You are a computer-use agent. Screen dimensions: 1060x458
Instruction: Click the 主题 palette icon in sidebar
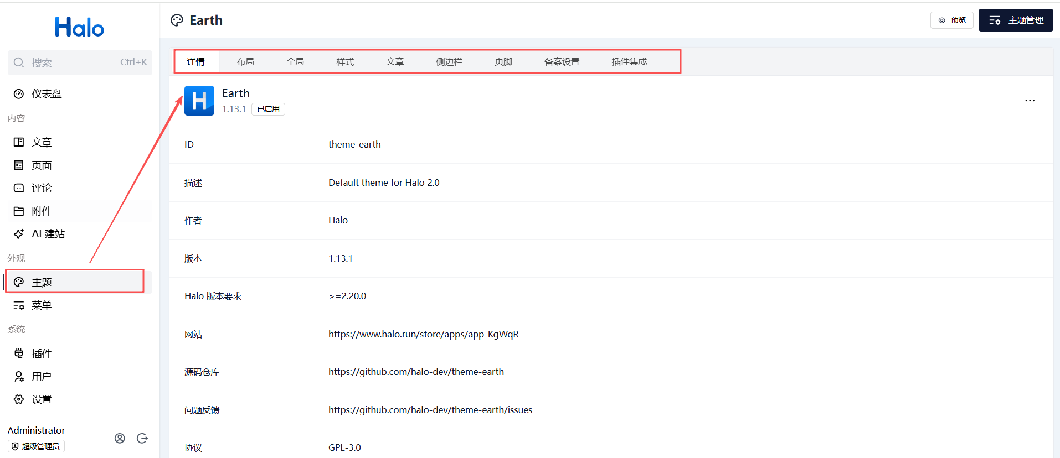coord(19,282)
